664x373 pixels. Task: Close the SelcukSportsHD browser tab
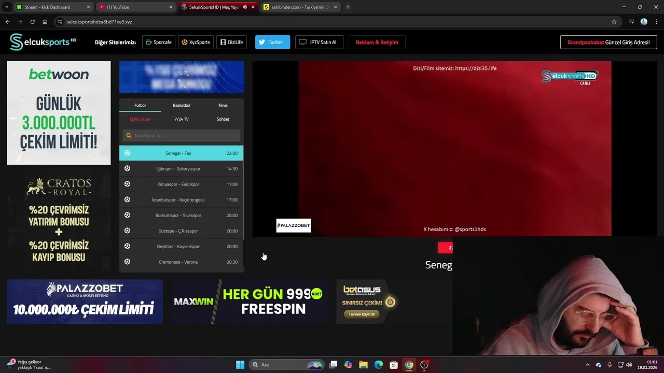click(253, 7)
